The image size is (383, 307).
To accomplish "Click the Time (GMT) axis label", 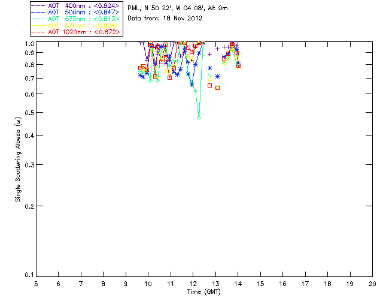I will tap(204, 291).
